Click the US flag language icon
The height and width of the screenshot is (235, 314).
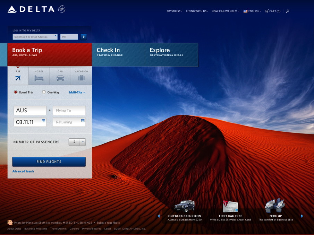245,11
